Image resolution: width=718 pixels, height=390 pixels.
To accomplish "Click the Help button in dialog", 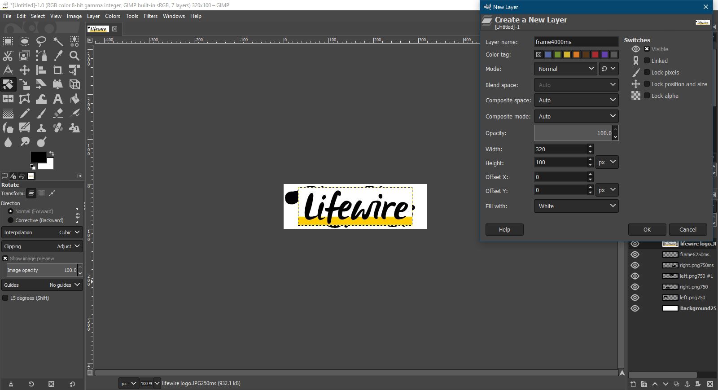I will [x=504, y=229].
